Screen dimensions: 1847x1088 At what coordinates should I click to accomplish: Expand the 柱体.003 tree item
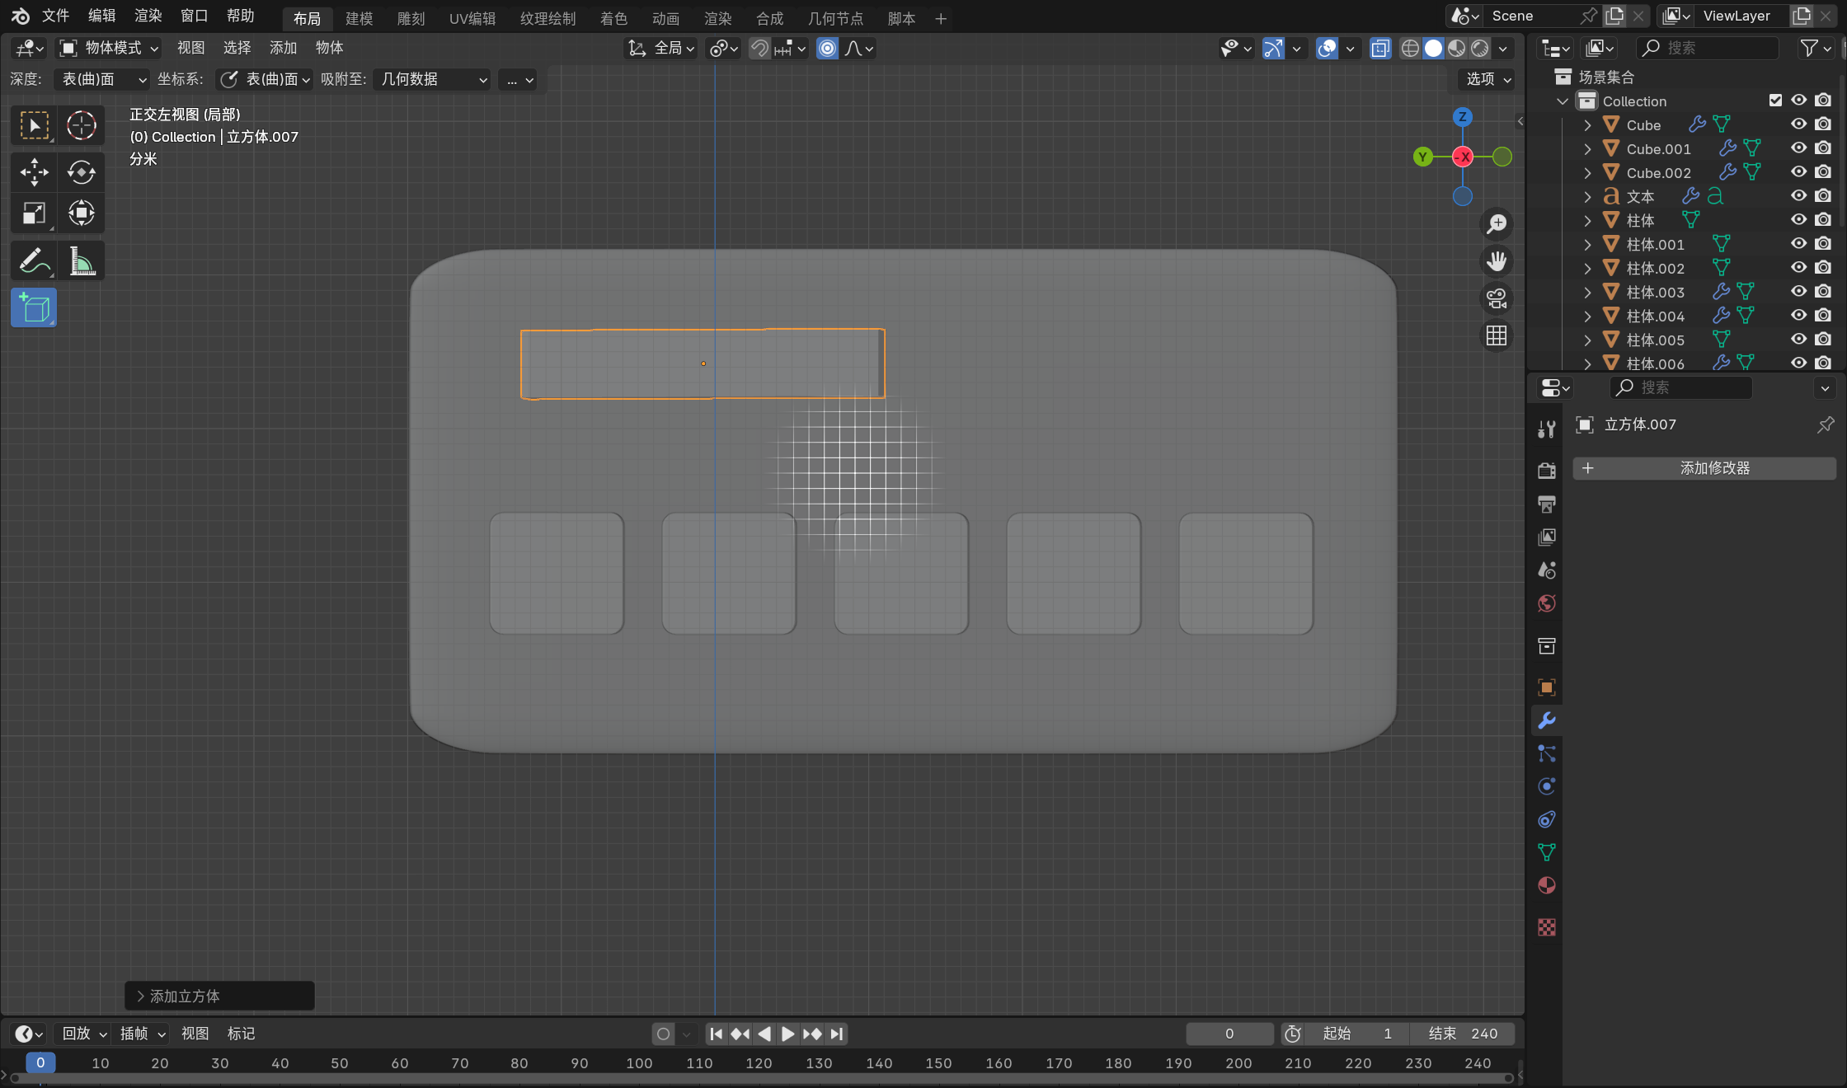(1587, 292)
